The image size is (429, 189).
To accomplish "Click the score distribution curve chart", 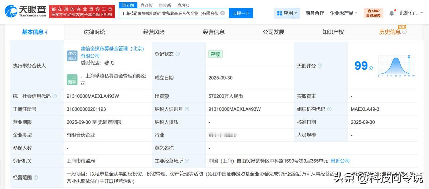I will click(x=396, y=66).
